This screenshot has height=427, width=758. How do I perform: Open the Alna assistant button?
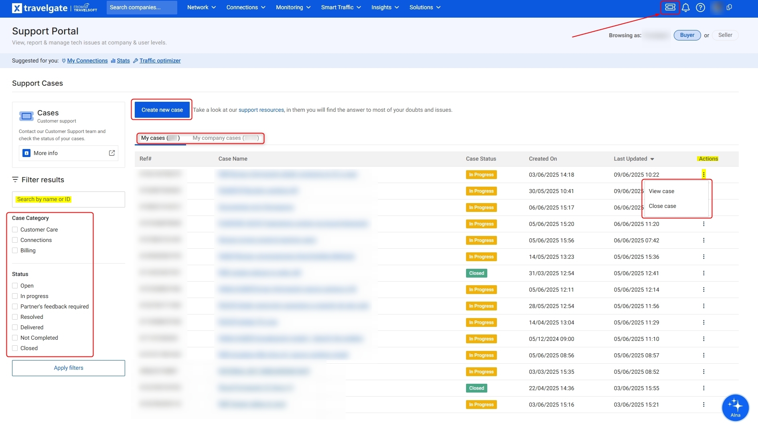[x=735, y=408]
